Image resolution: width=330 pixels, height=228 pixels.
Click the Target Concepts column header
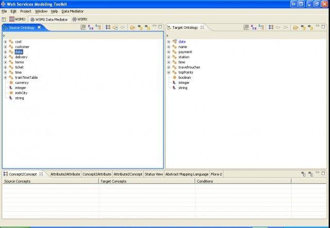[x=147, y=181]
